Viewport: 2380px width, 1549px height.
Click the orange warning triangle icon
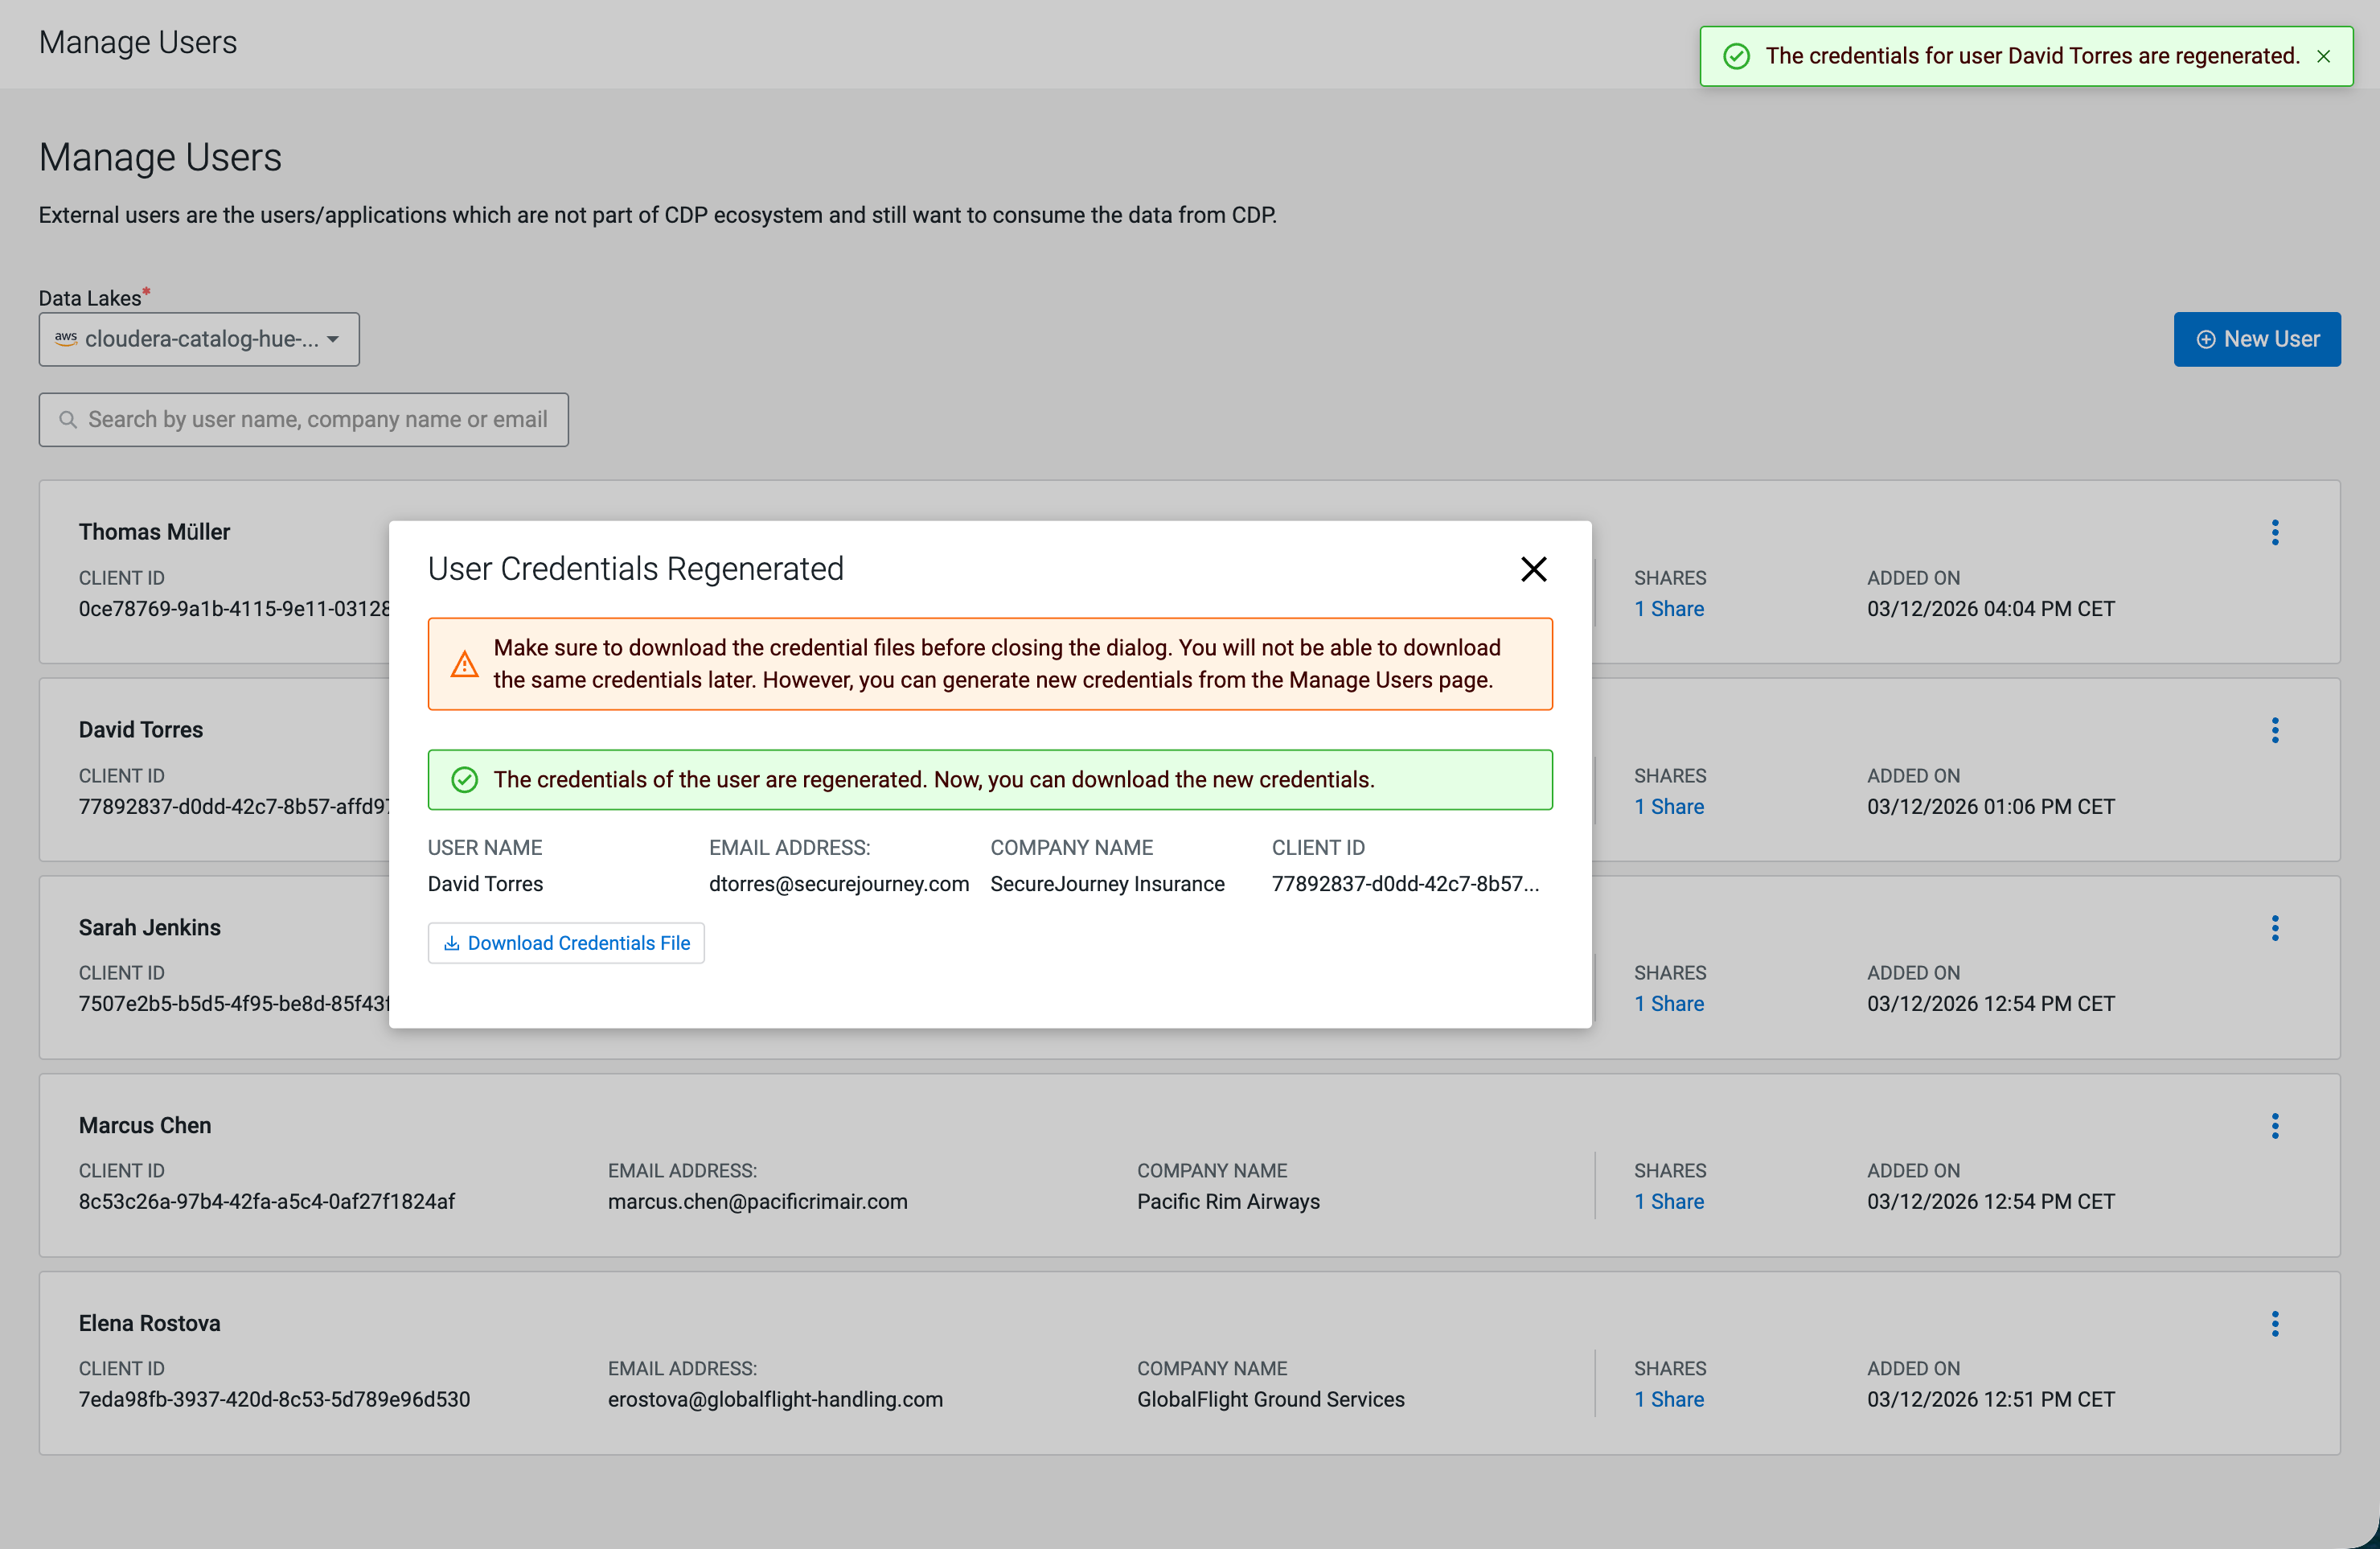pyautogui.click(x=464, y=664)
